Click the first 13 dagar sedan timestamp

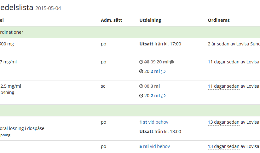point(223,122)
